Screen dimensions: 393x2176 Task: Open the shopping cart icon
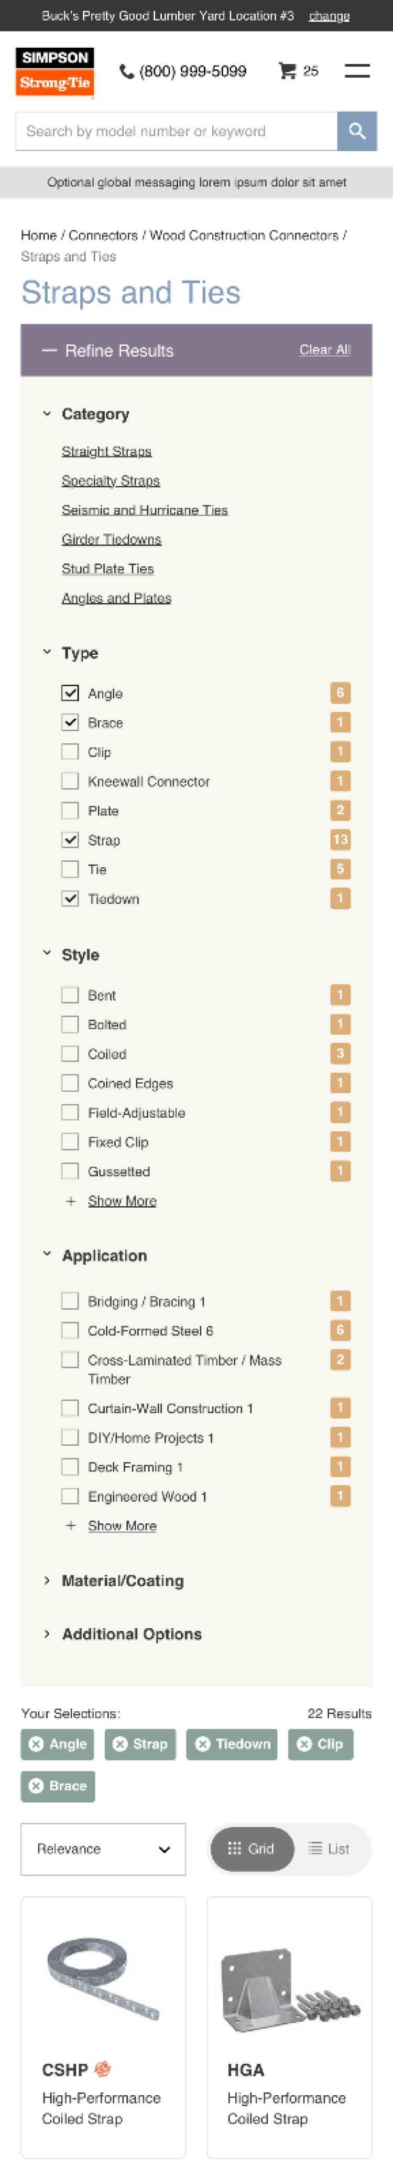coord(288,71)
